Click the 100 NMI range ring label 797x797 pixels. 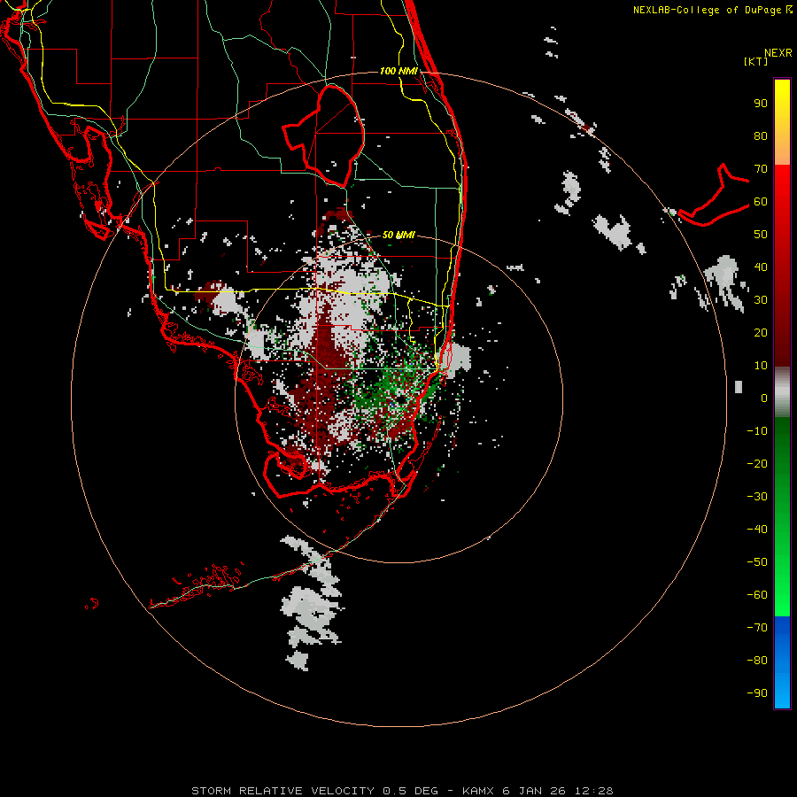coord(398,71)
